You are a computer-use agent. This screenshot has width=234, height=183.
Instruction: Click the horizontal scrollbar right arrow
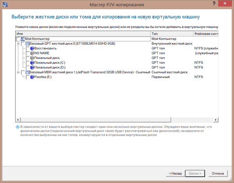tap(216, 120)
